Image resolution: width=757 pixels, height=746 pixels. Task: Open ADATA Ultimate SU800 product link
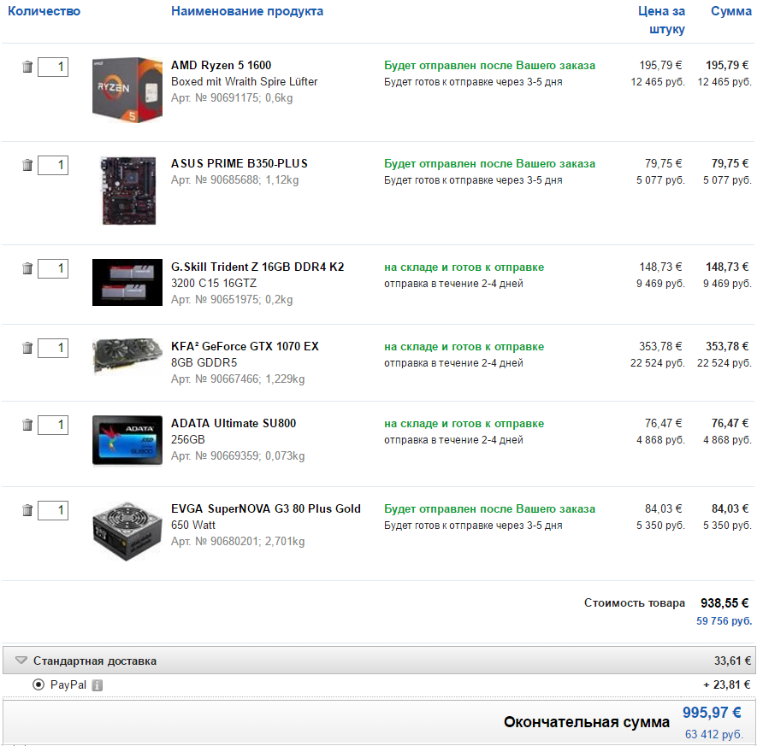(234, 423)
